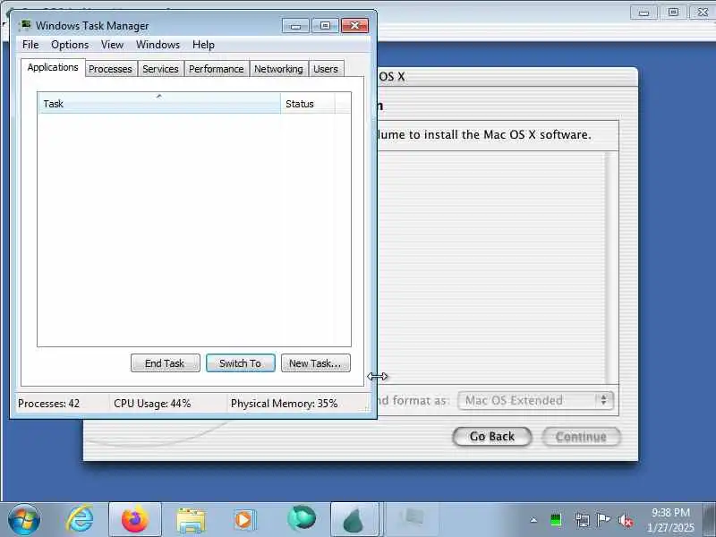This screenshot has width=716, height=537.
Task: Open Action Center flag icon
Action: click(603, 520)
